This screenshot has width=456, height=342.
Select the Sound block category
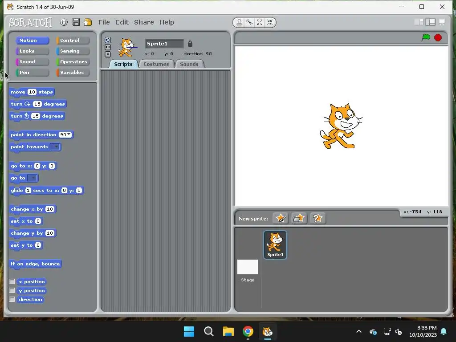(33, 62)
